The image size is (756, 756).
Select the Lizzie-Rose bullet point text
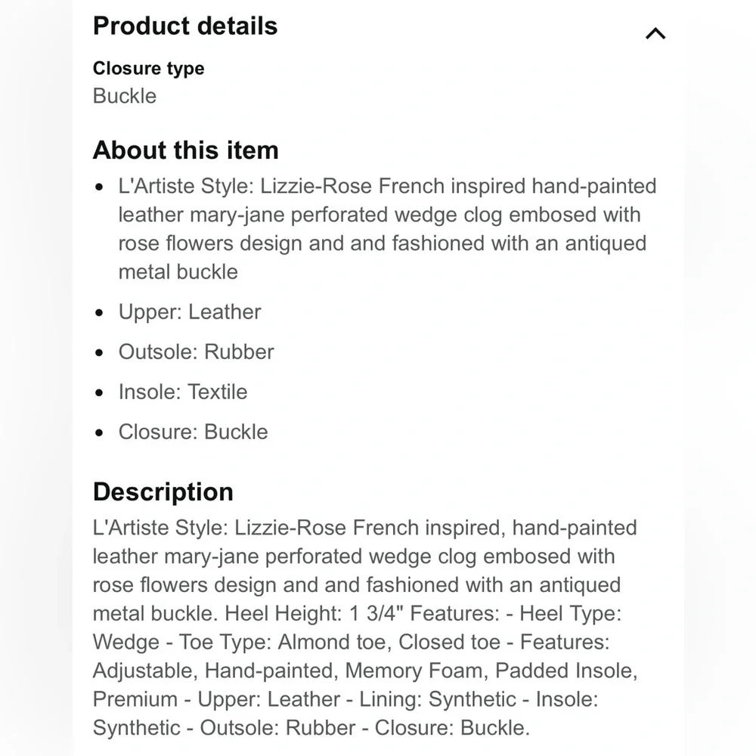point(387,228)
